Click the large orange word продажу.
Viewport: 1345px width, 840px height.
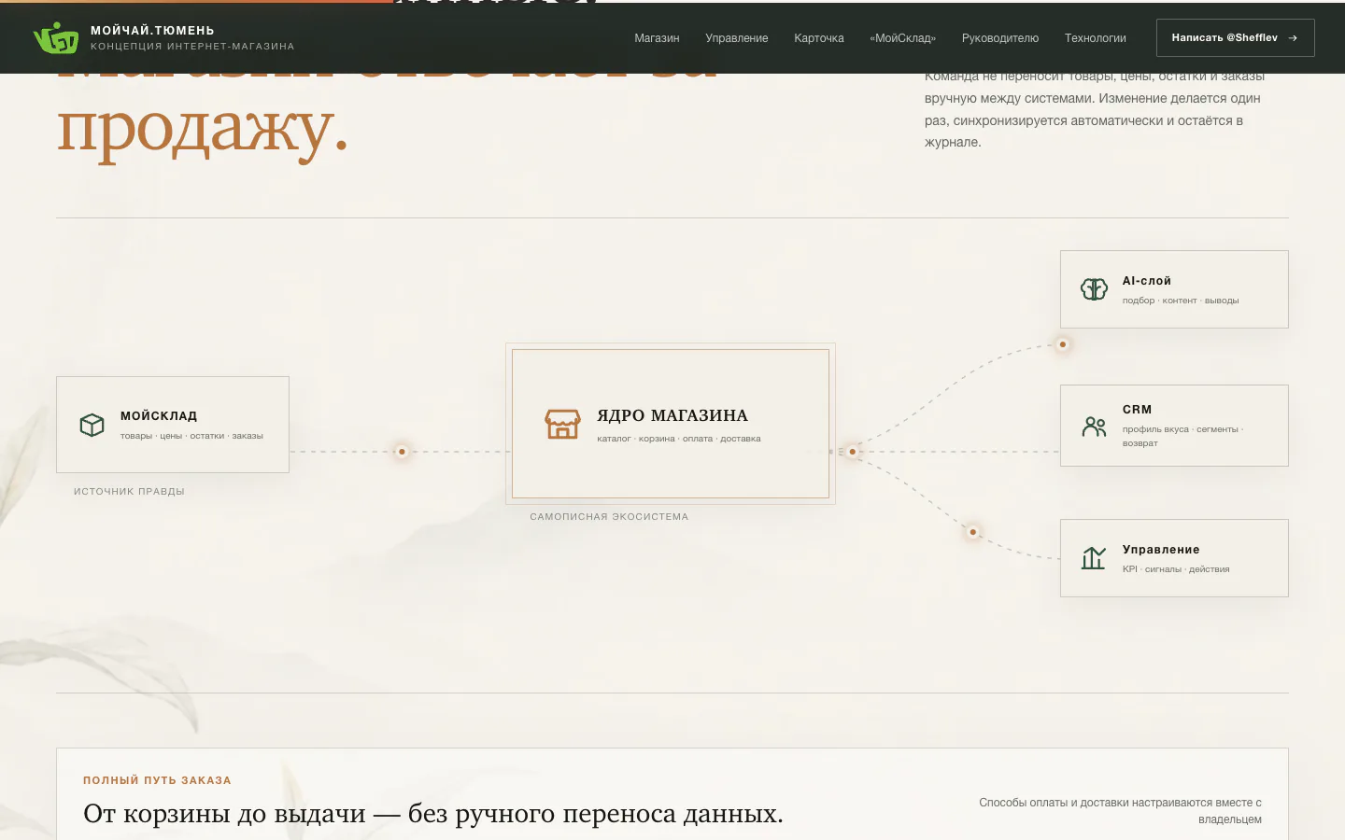203,131
